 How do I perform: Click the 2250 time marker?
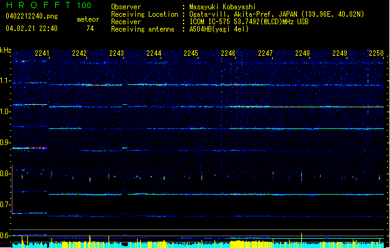tap(376, 54)
